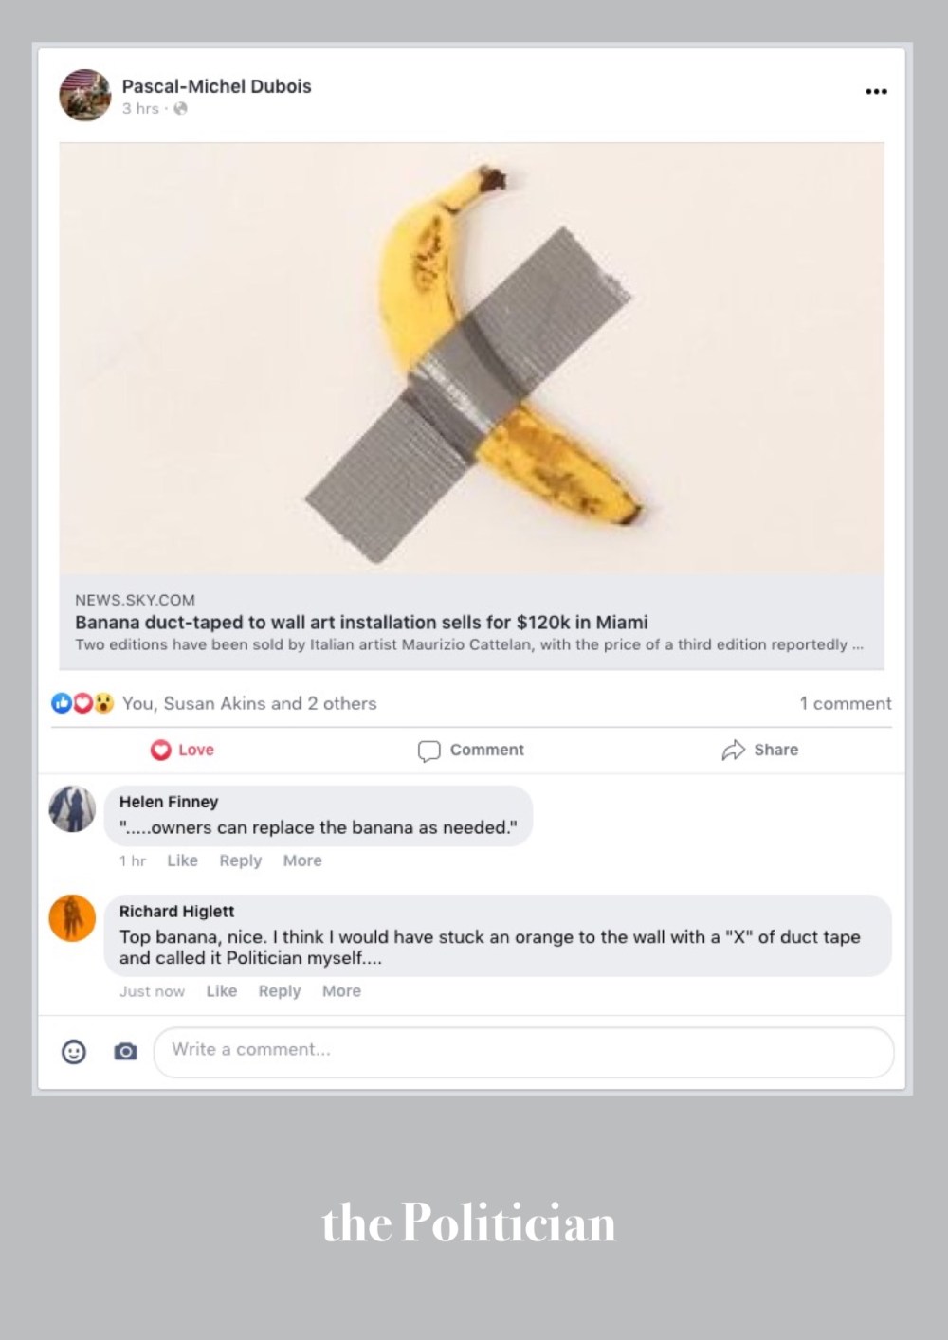Like Richard Higlett's comment
The width and height of the screenshot is (948, 1340).
pyautogui.click(x=222, y=991)
